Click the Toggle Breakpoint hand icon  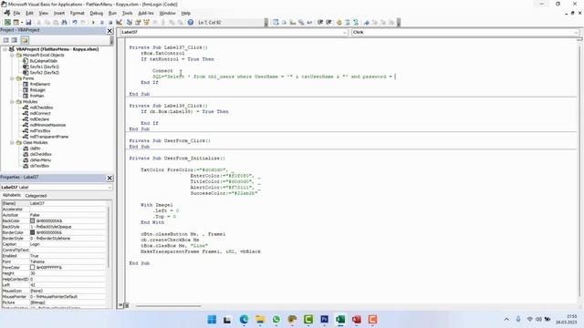[339, 22]
